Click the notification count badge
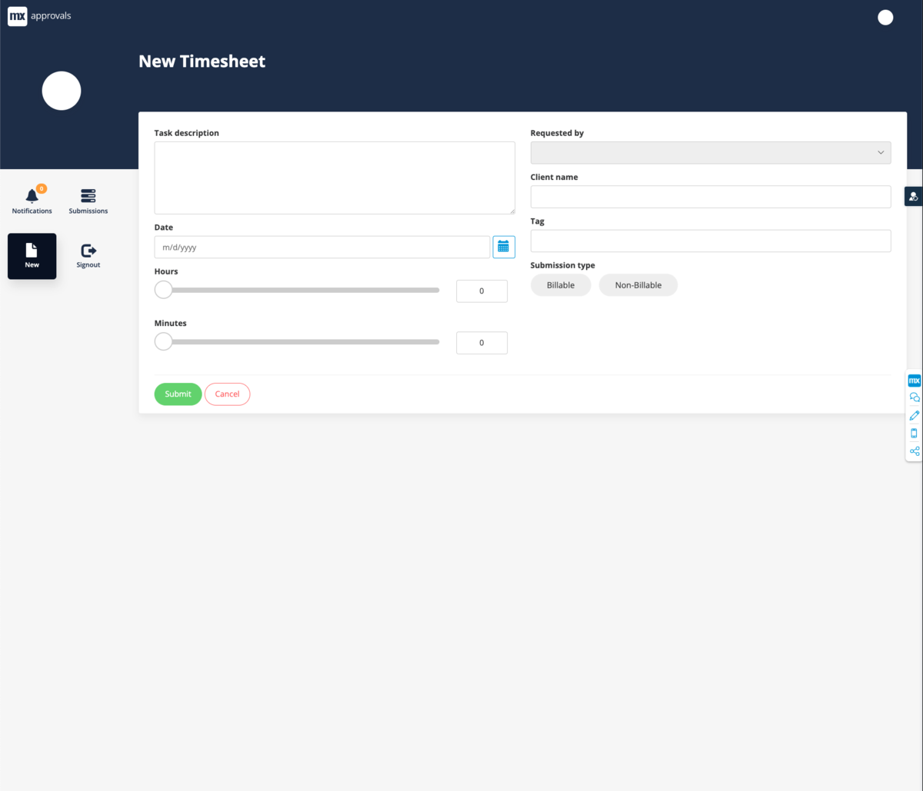Screen dimensions: 923x791 coord(42,188)
